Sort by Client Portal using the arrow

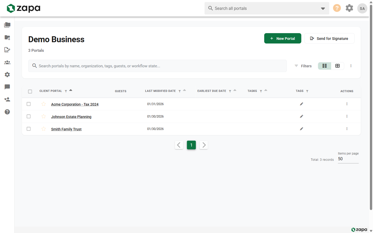[71, 90]
